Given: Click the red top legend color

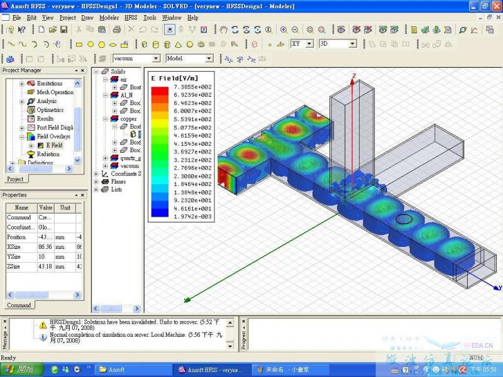Looking at the screenshot, I should click(x=160, y=90).
